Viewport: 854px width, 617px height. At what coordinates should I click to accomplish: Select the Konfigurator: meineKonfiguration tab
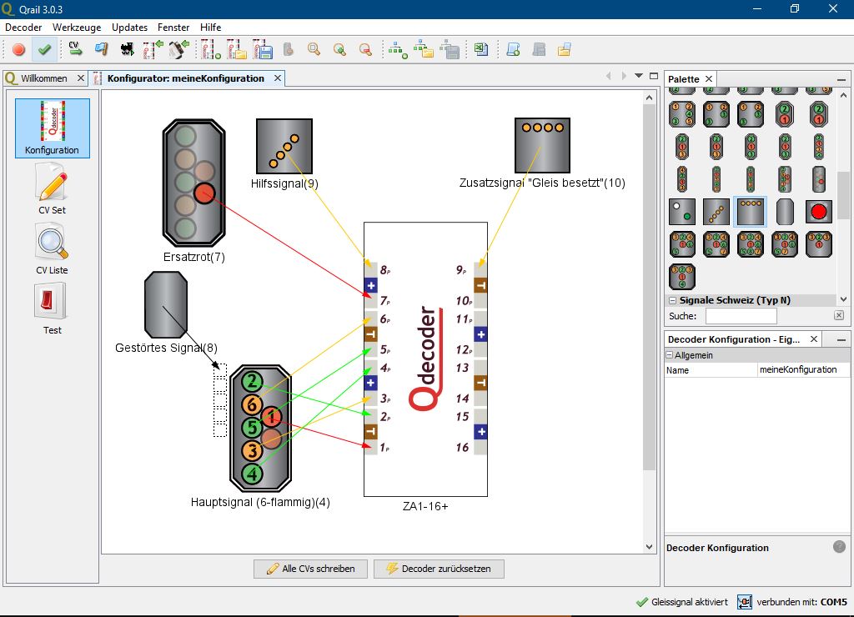click(186, 78)
